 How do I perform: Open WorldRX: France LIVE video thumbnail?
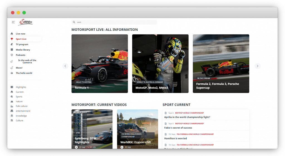pos(137,129)
